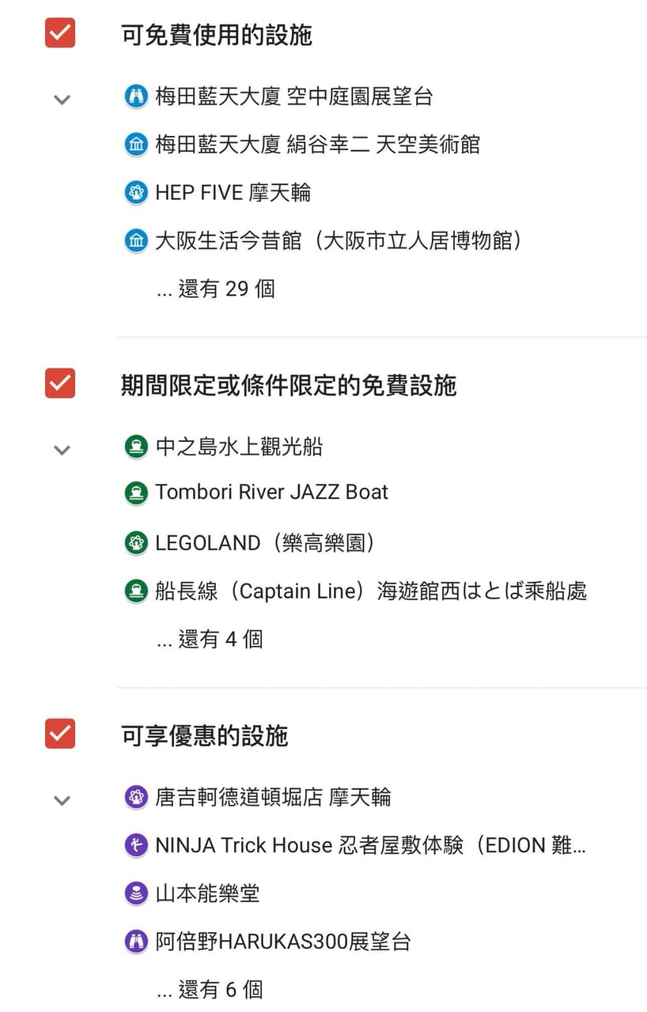Viewport: 647px width, 1012px height.
Task: Open 山本能樂堂 list entry
Action: point(207,893)
